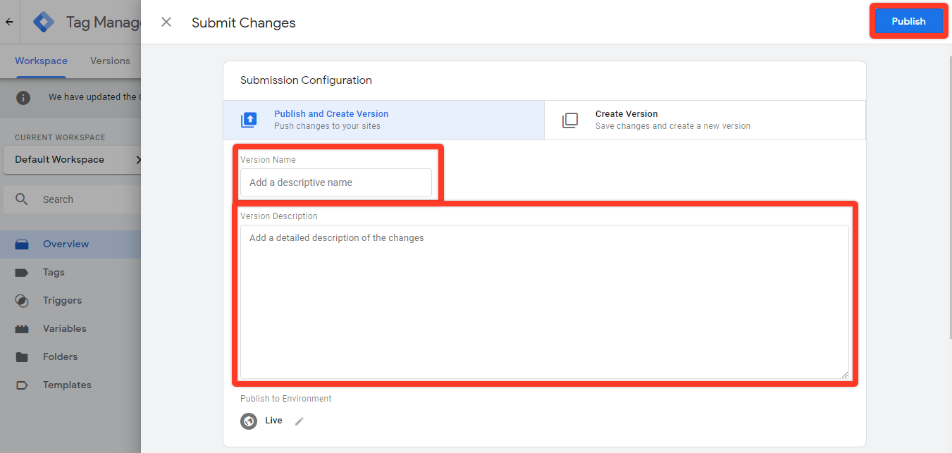Click the 'We have updated the' notification text
Image resolution: width=952 pixels, height=453 pixels.
[93, 97]
